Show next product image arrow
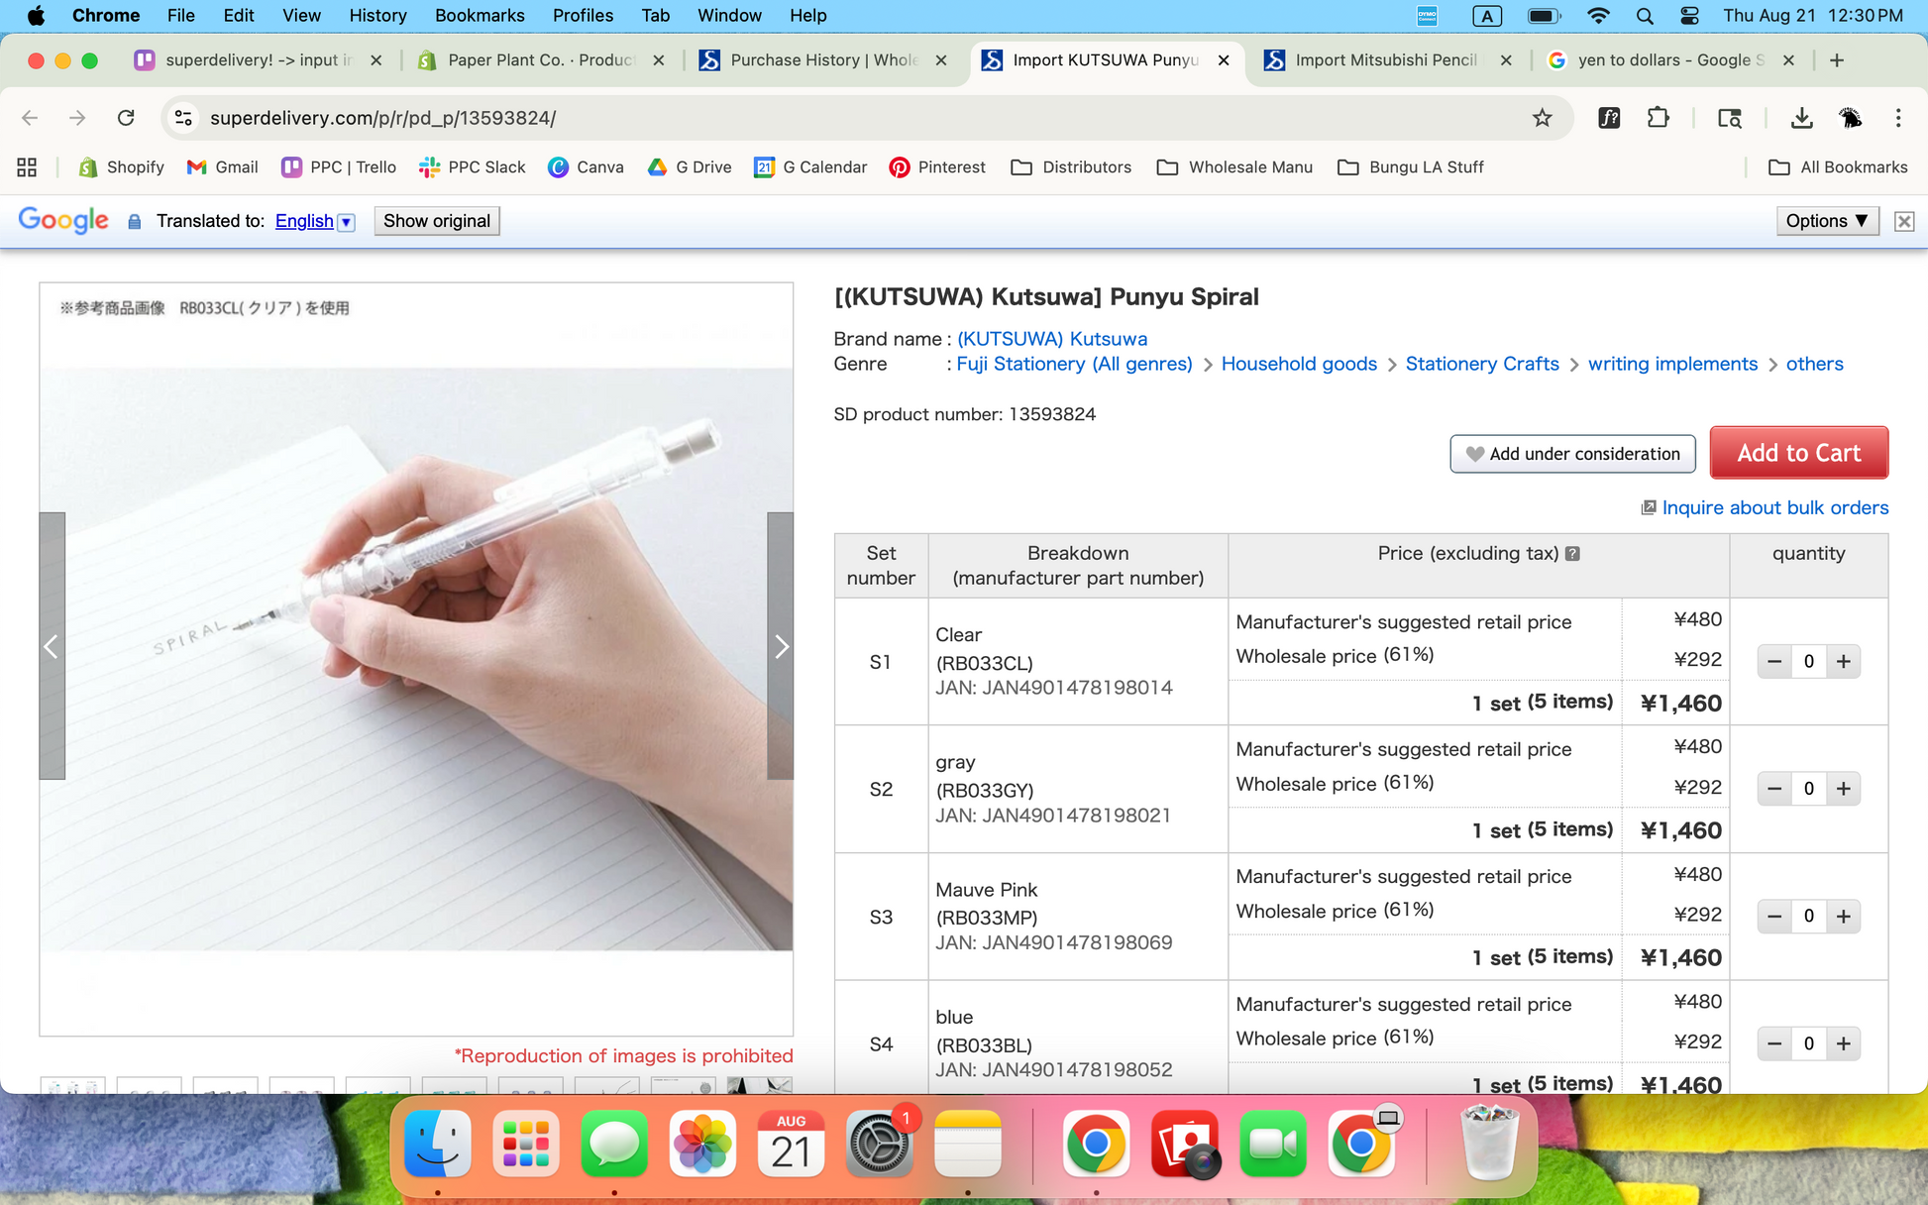The width and height of the screenshot is (1928, 1205). tap(781, 646)
